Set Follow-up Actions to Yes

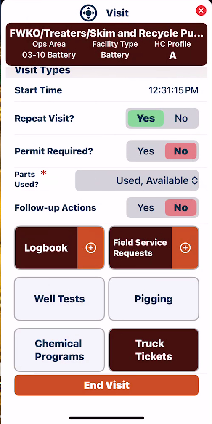(x=146, y=208)
